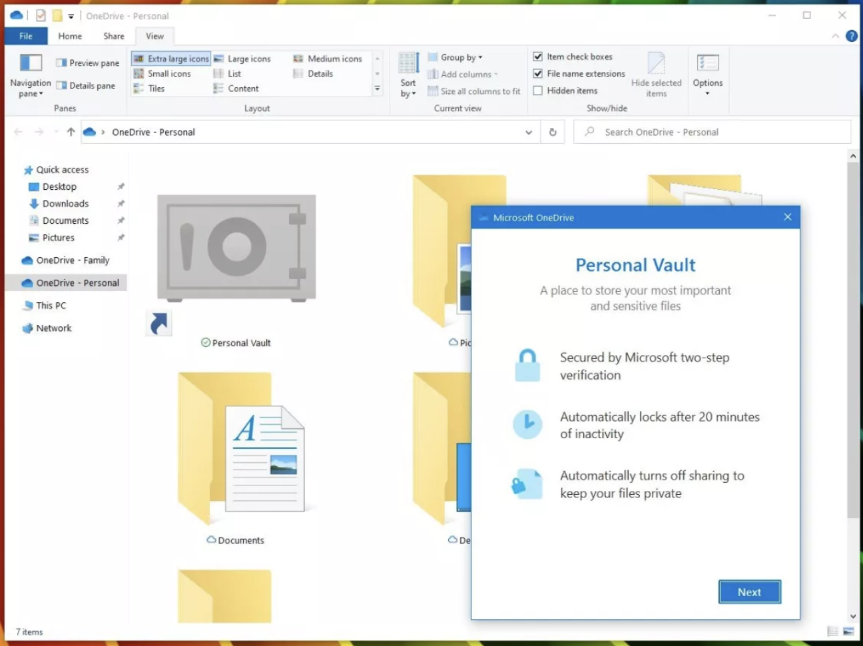Toggle the Preview pane button
Screen dimensions: 863x646
tap(88, 63)
